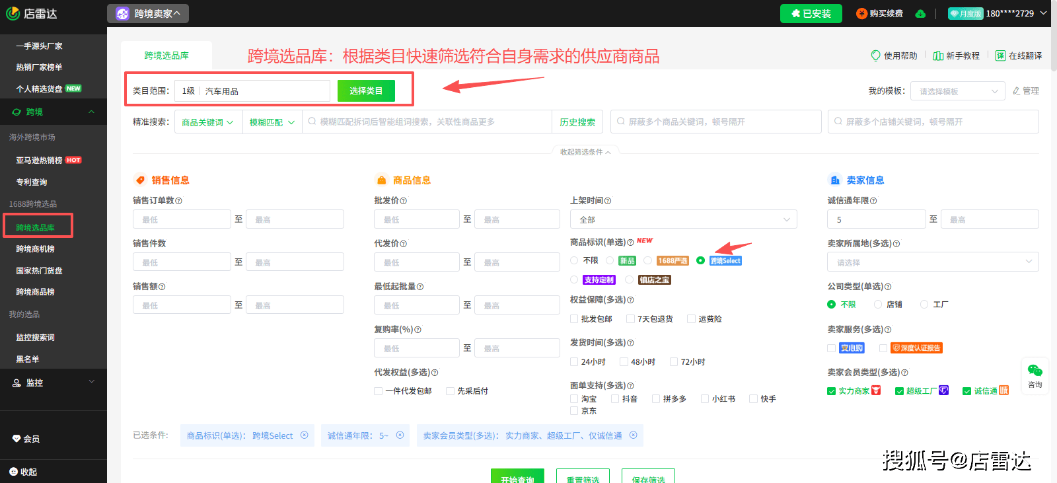Remove the 跨境Select selected condition
Image resolution: width=1057 pixels, height=483 pixels.
pos(305,435)
